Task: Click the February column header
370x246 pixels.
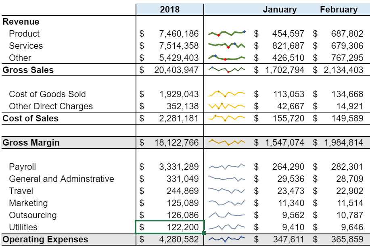Action: (x=339, y=9)
